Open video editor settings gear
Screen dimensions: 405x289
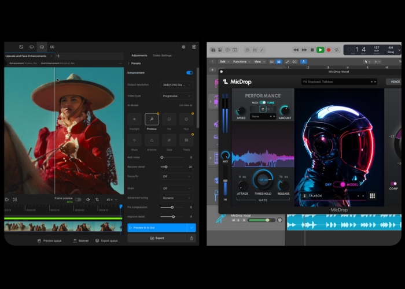pos(183,47)
